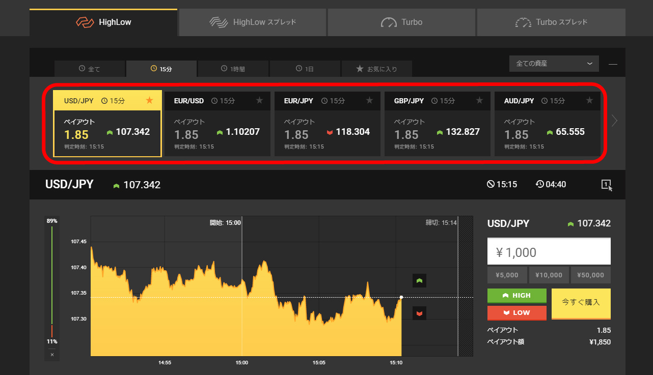Image resolution: width=653 pixels, height=375 pixels.
Task: Set the amount to ¥5,000
Action: click(x=507, y=275)
